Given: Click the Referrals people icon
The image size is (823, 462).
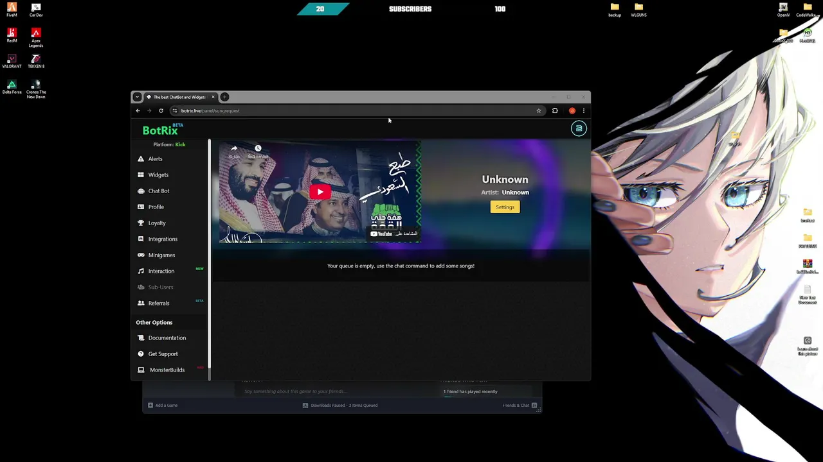Looking at the screenshot, I should pyautogui.click(x=141, y=303).
